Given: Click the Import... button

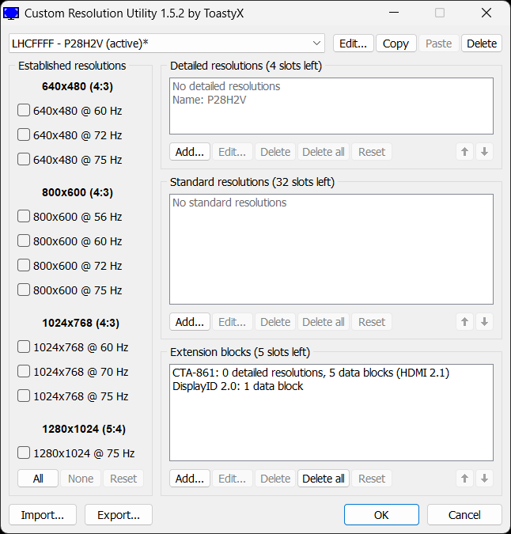Looking at the screenshot, I should 43,515.
